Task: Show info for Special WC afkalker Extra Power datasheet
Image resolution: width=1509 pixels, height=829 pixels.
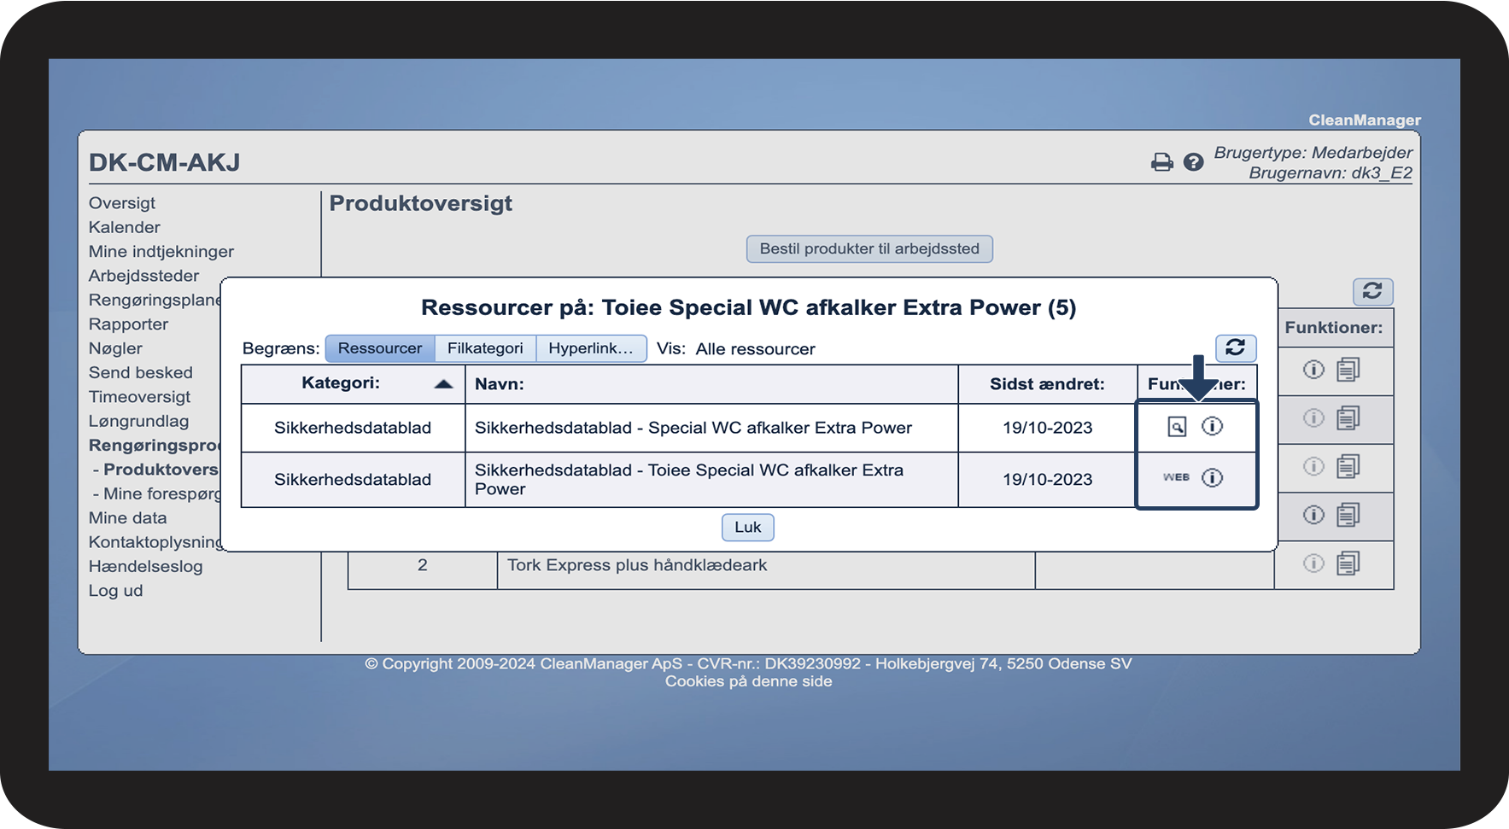Action: pyautogui.click(x=1212, y=426)
